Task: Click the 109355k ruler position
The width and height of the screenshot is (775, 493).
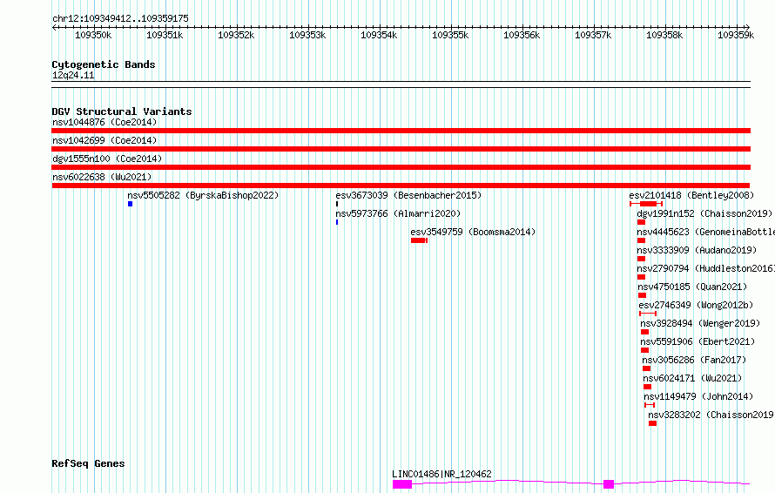Action: (450, 35)
